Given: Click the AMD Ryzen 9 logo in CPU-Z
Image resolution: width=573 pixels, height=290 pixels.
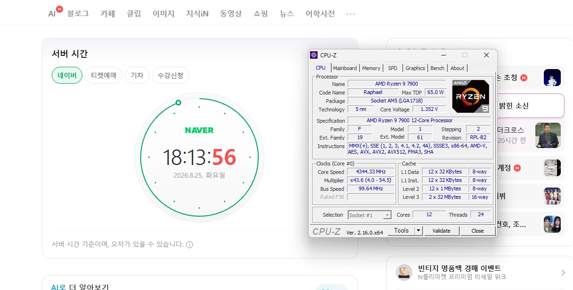Looking at the screenshot, I should point(470,96).
